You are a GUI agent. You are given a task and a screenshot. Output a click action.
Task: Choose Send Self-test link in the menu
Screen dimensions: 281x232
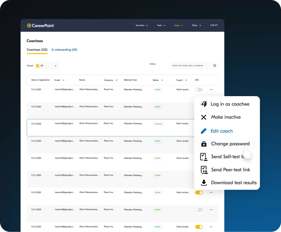pos(227,157)
